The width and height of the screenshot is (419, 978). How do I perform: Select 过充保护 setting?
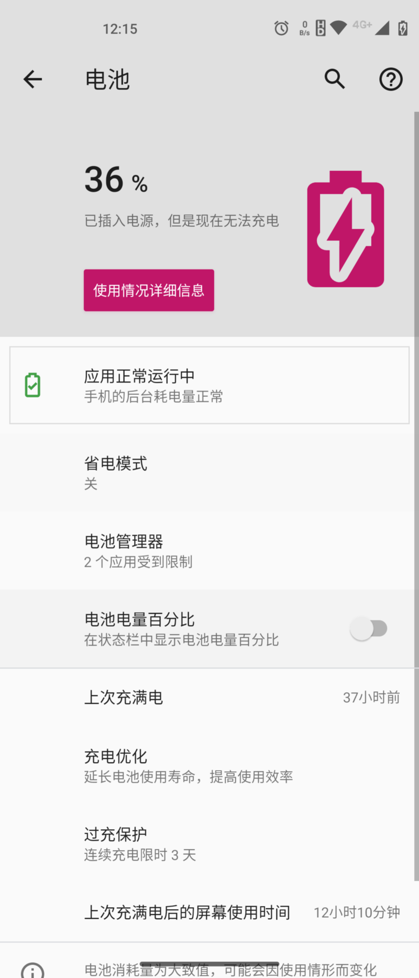[x=210, y=844]
